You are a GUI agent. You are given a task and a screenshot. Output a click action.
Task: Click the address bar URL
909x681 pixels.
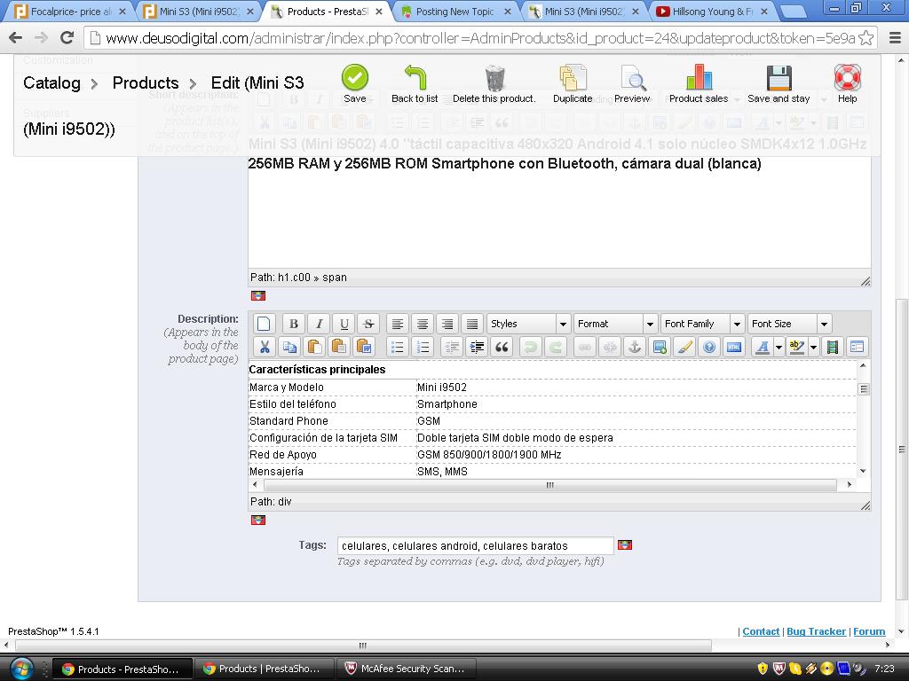pos(480,38)
